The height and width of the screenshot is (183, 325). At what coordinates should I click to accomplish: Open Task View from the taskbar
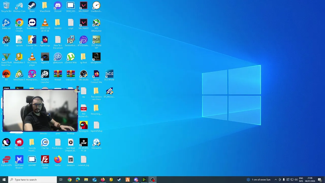61,180
